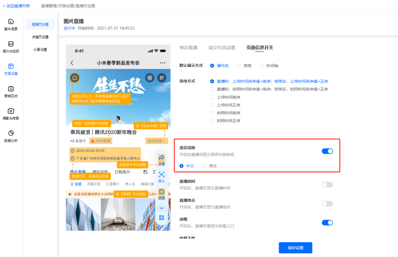Enable the 直播地点 switch

point(327,204)
